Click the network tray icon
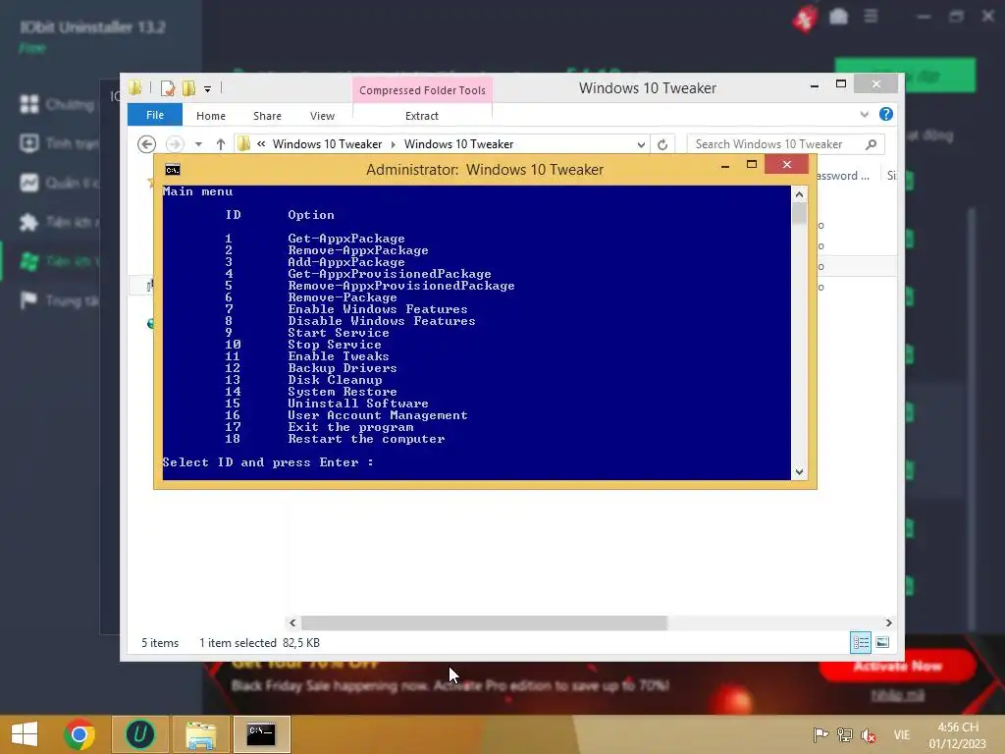This screenshot has width=1005, height=754. pyautogui.click(x=845, y=734)
